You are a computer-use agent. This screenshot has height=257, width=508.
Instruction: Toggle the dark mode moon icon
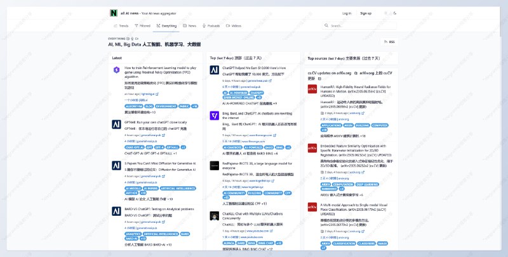395,13
